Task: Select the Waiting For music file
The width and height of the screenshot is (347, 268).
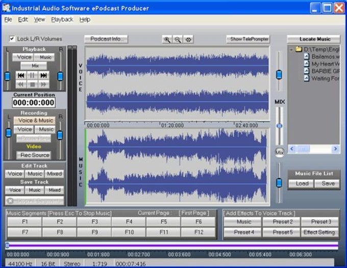Action: click(322, 78)
